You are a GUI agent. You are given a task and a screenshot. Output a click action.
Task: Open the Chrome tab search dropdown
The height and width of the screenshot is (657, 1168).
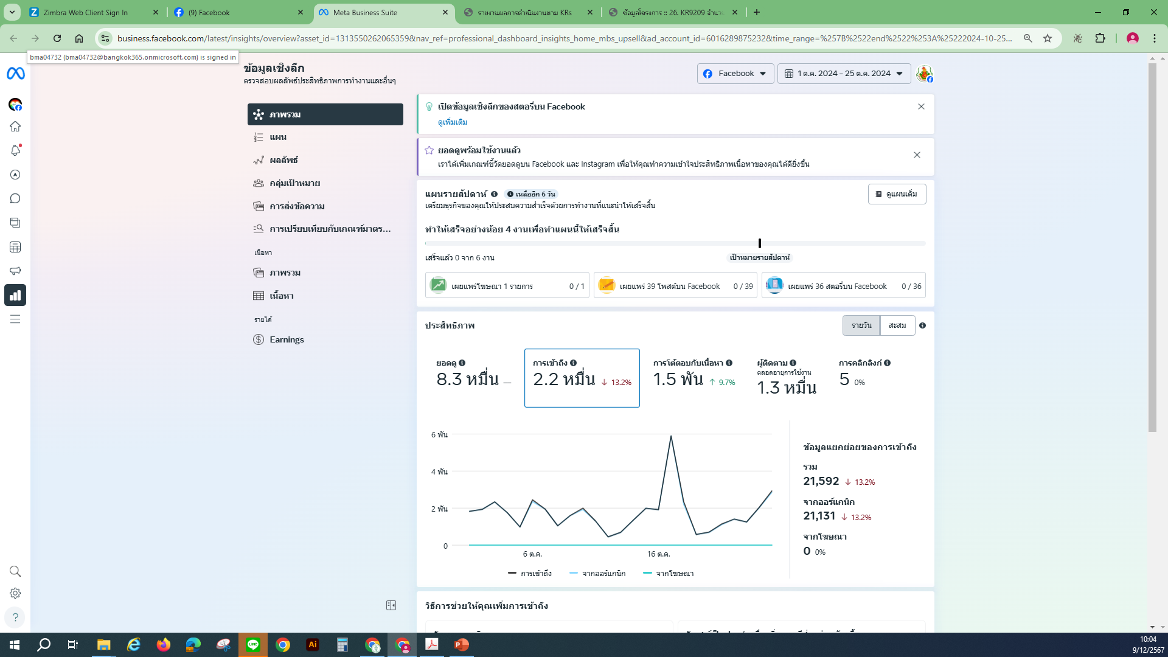coord(12,12)
